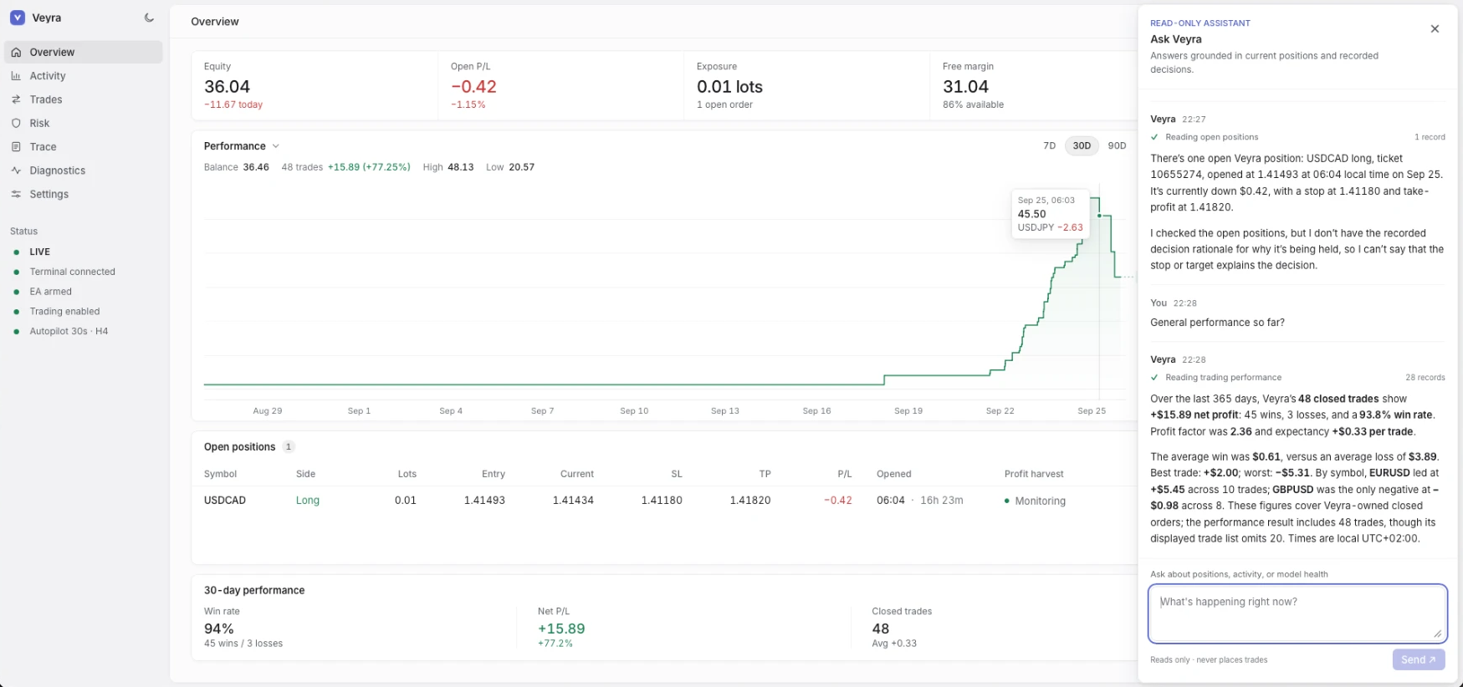Focus the question input field

1297,614
